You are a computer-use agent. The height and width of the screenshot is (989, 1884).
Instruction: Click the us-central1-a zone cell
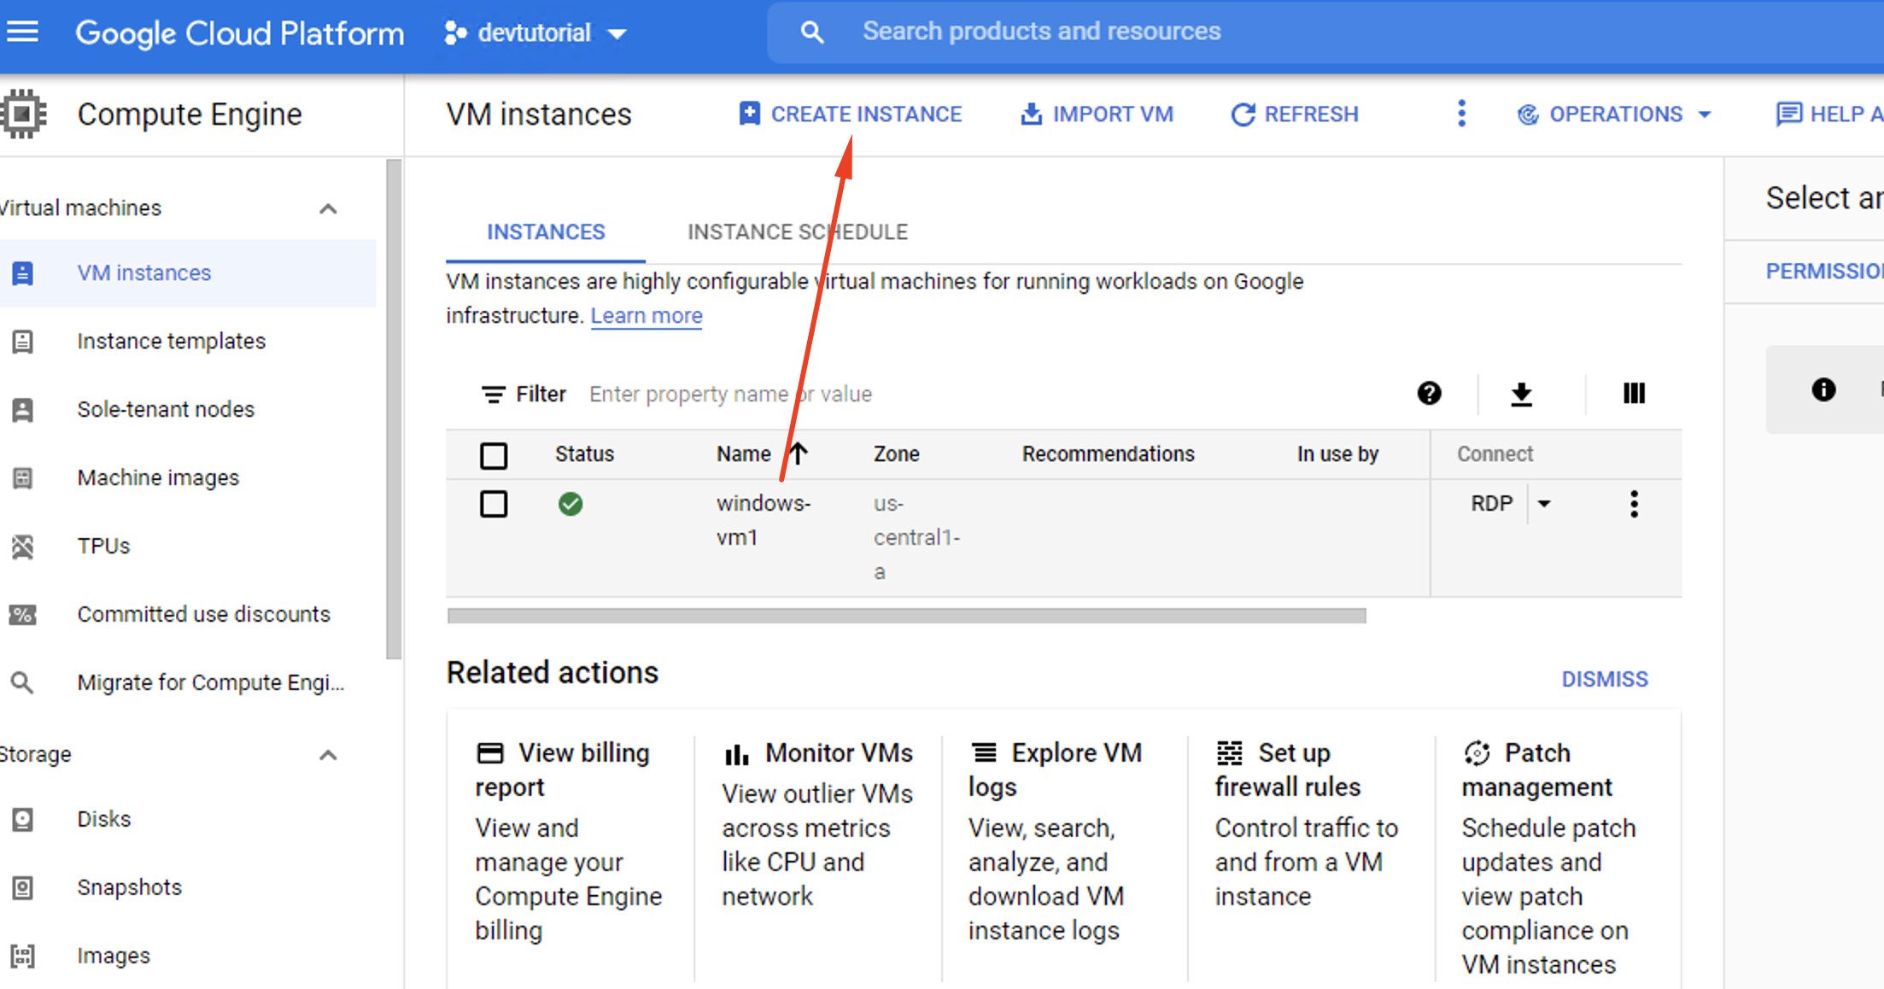[916, 537]
